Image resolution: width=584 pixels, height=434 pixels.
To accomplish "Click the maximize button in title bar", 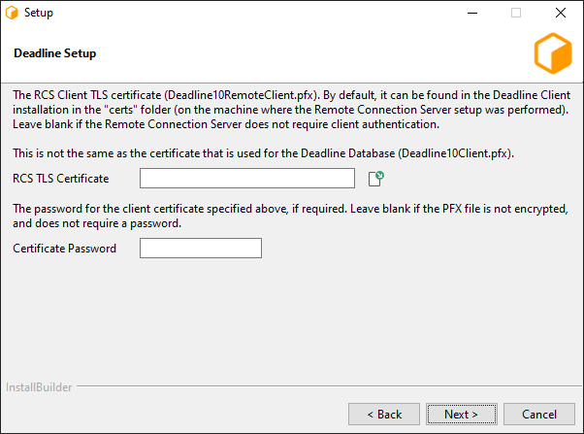I will point(516,14).
